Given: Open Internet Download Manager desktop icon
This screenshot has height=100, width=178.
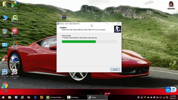Looking at the screenshot, I should coord(14,6).
